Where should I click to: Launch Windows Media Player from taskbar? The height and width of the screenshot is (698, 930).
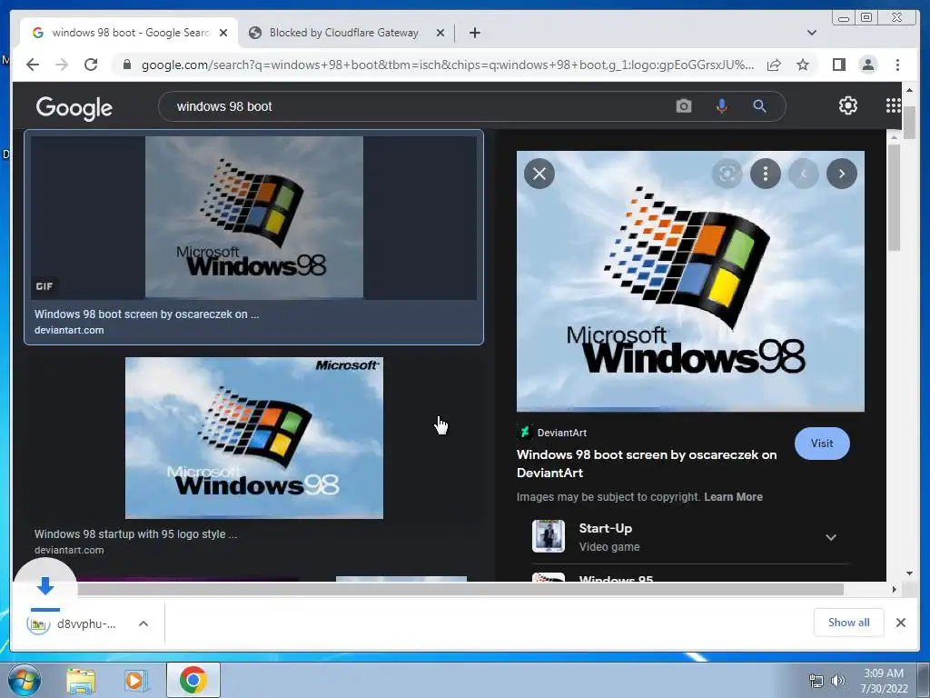coord(136,681)
